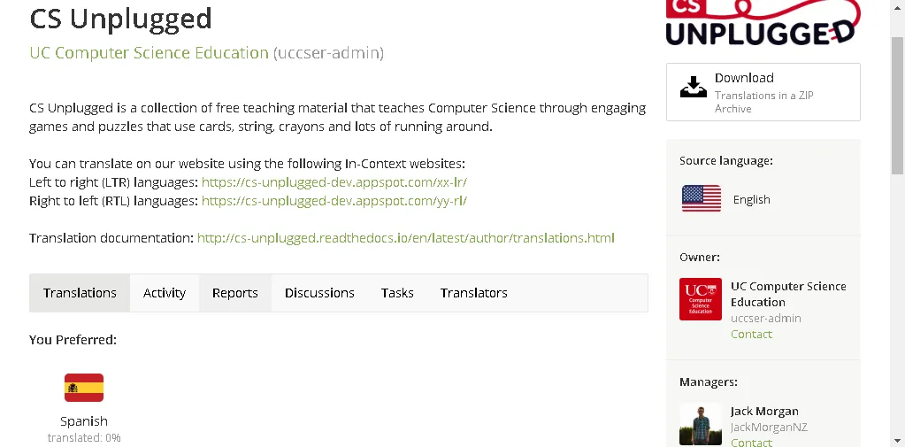Go to the Discussions tab
The image size is (905, 447).
pyautogui.click(x=319, y=293)
